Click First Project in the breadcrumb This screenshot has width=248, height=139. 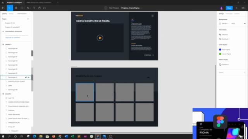coord(114,8)
